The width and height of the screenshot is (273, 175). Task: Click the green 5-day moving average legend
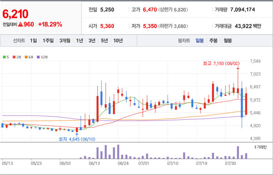point(6,57)
